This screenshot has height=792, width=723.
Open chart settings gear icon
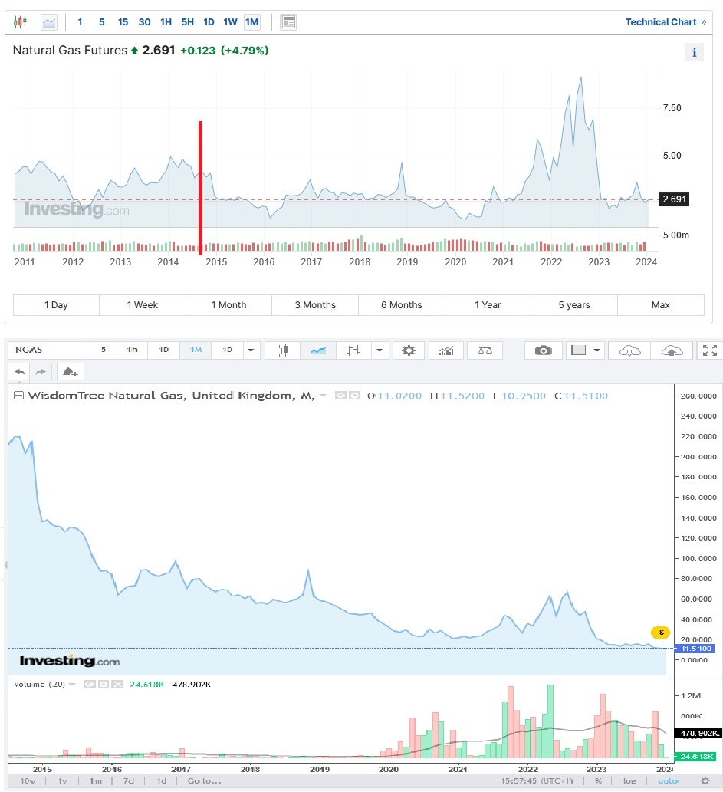(x=409, y=350)
